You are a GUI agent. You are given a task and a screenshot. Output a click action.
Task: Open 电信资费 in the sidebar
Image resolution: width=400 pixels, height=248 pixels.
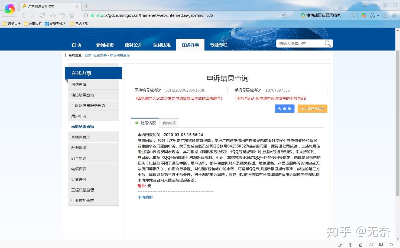click(x=93, y=169)
